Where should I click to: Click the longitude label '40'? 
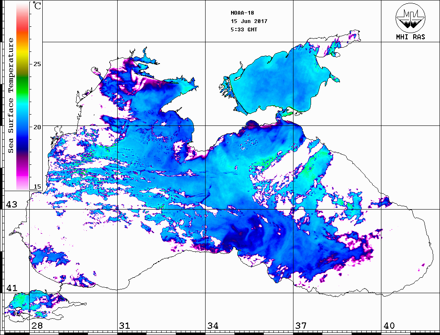(389, 326)
